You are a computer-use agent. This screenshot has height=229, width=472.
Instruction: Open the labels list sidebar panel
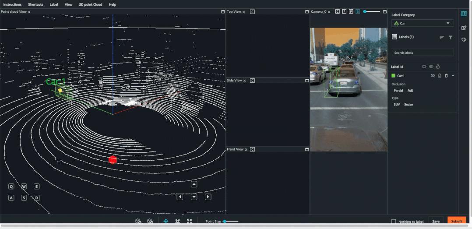(x=464, y=14)
